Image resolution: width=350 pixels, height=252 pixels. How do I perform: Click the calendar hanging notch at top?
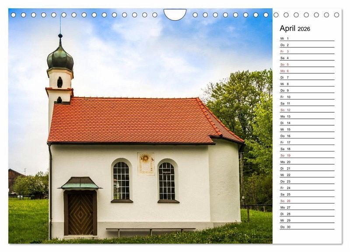[x=175, y=14]
